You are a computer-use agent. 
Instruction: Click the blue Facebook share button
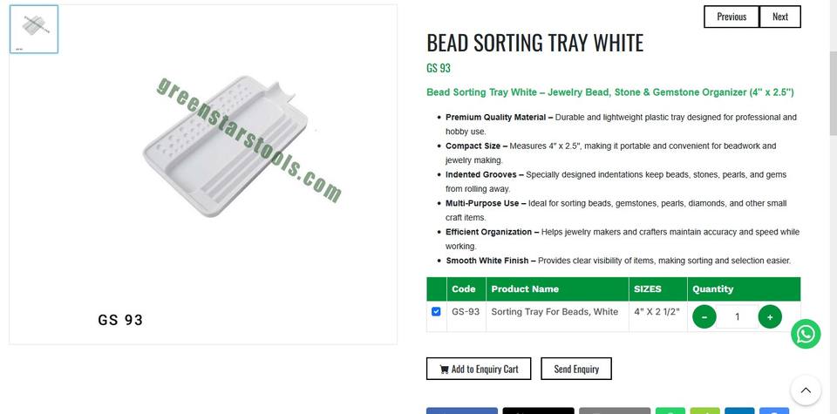click(461, 411)
